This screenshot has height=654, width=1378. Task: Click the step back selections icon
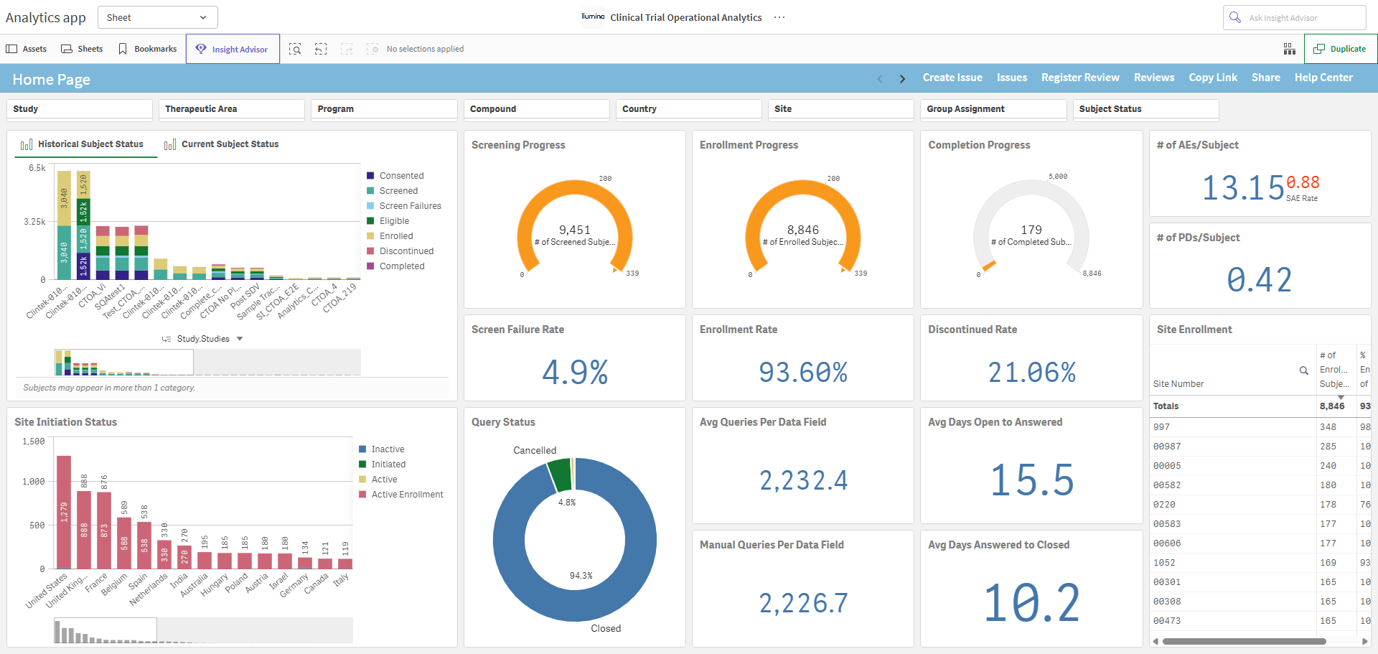click(x=321, y=49)
